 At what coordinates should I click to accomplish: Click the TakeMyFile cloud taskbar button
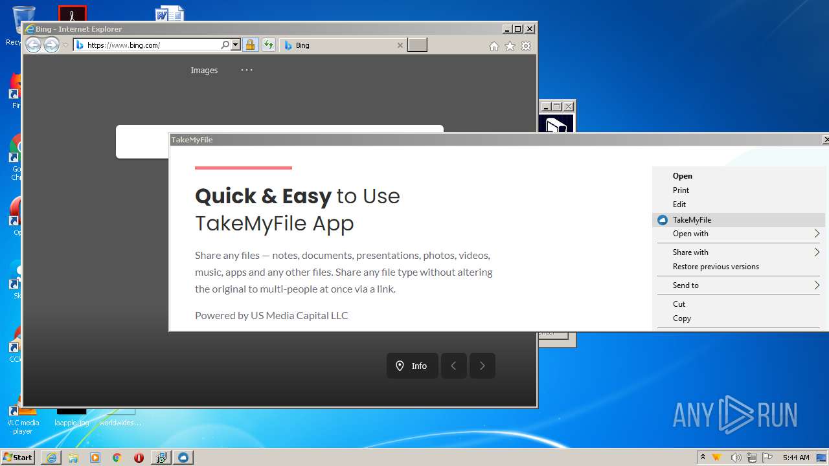point(183,458)
